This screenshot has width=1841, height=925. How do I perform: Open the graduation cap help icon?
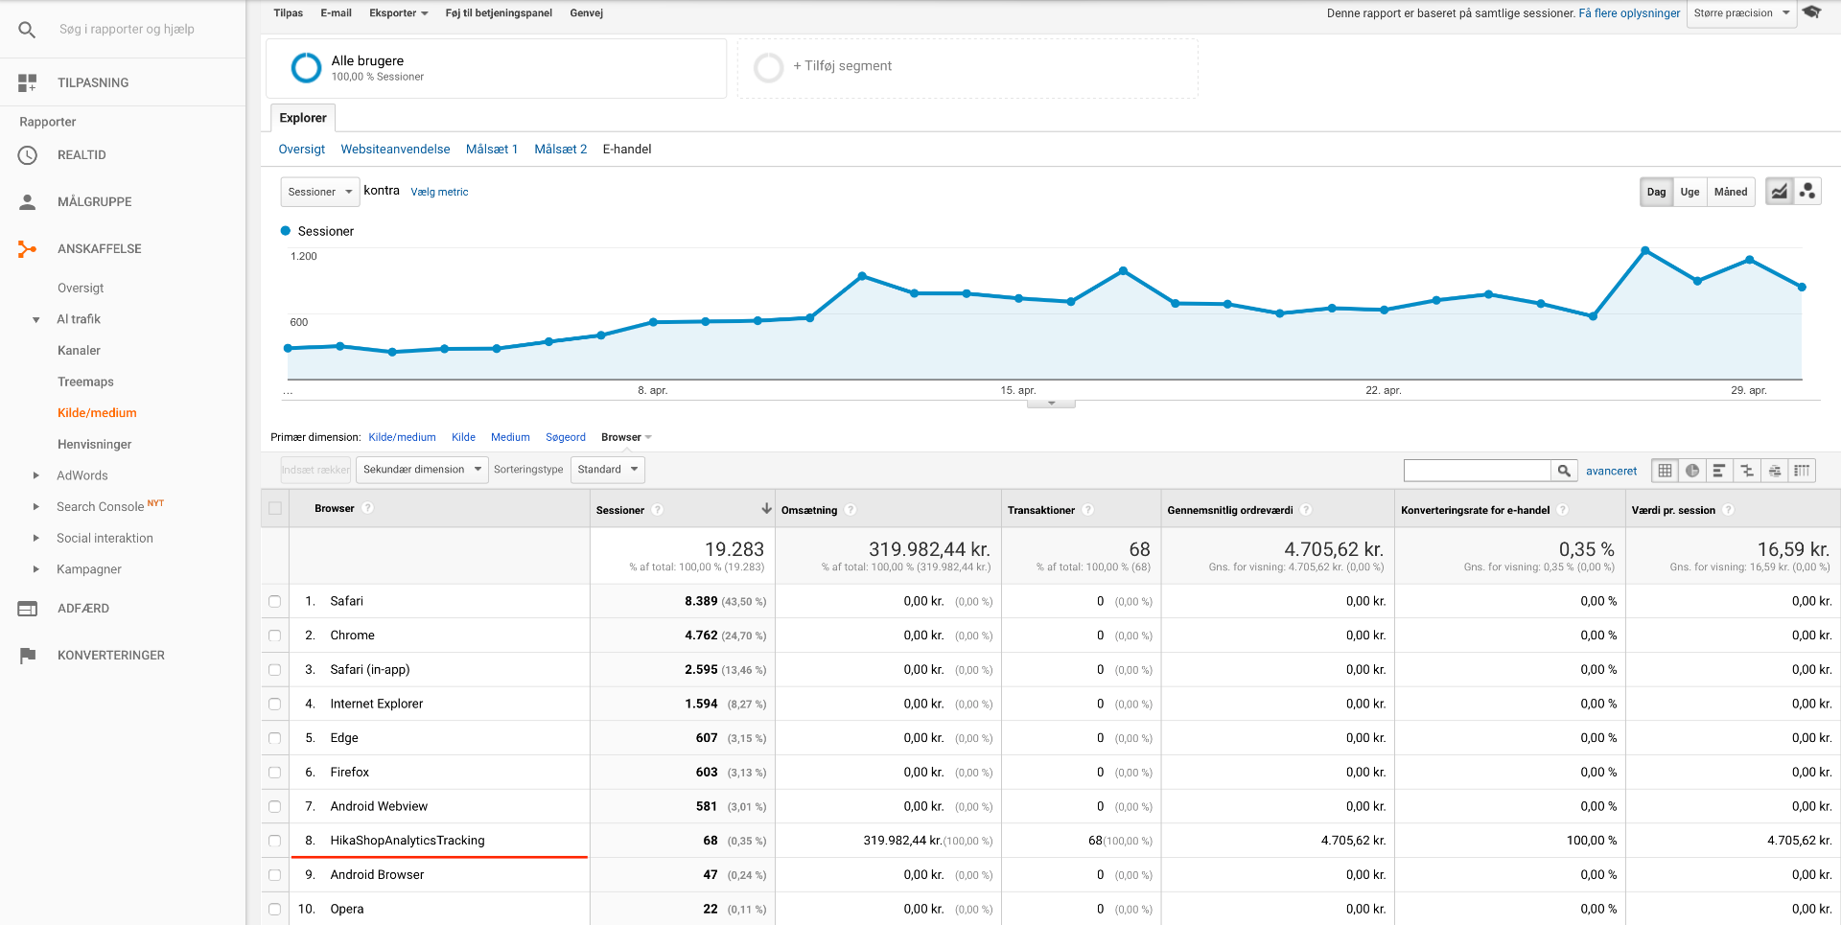pos(1811,12)
